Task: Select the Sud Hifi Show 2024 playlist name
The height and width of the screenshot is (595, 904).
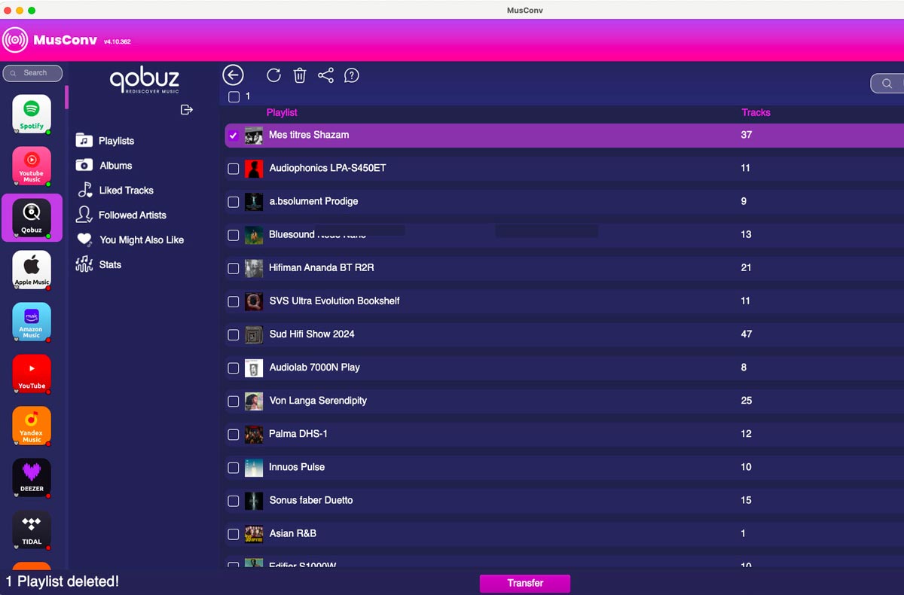Action: [x=312, y=334]
